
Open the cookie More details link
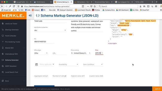coord(65,89)
